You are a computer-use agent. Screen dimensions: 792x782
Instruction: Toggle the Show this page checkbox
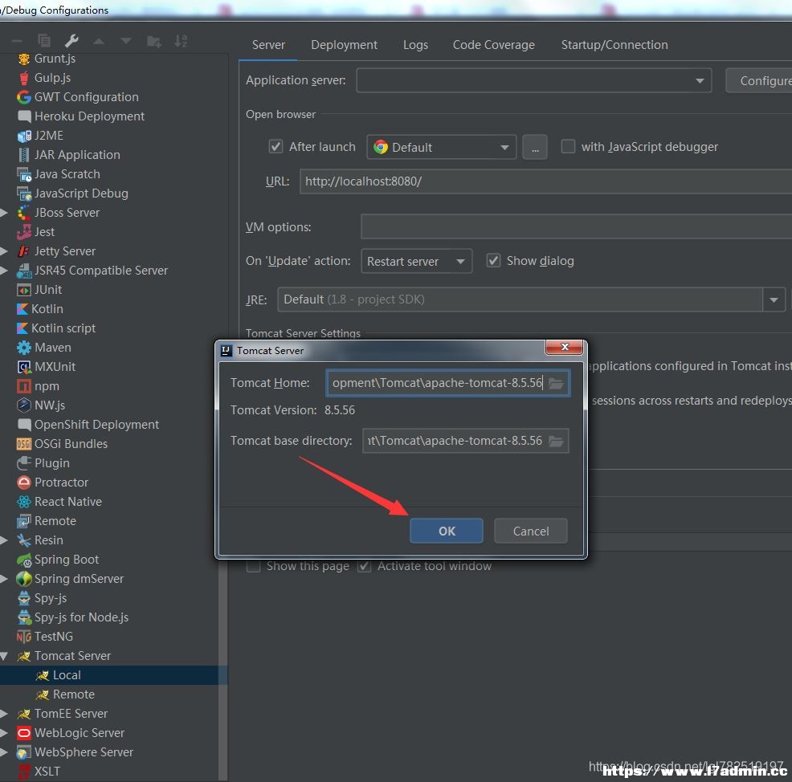(x=254, y=567)
